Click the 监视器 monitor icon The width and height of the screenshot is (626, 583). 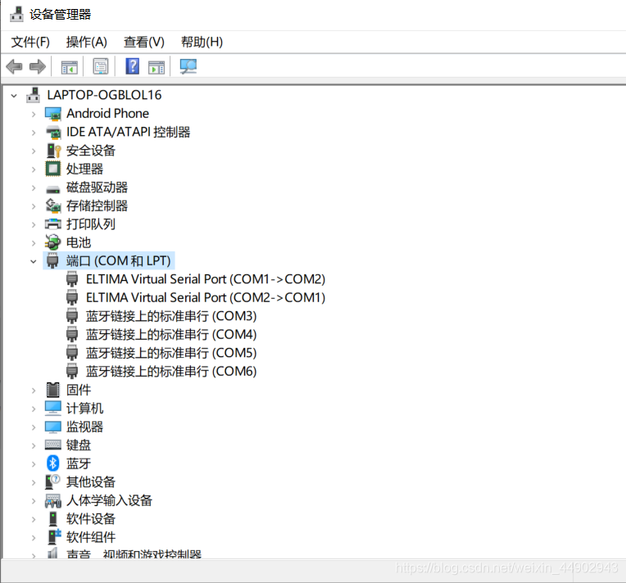[x=53, y=427]
